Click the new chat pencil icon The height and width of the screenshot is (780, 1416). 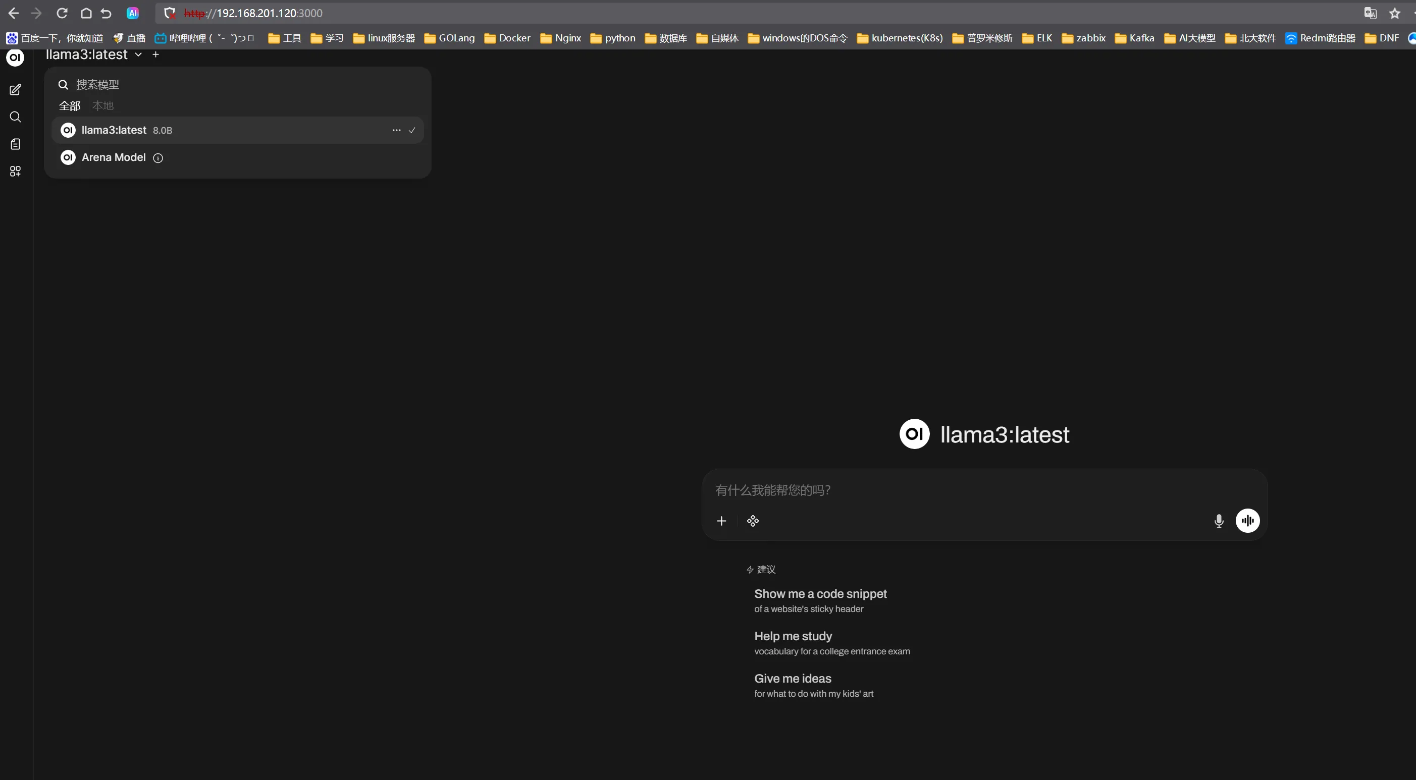tap(15, 89)
